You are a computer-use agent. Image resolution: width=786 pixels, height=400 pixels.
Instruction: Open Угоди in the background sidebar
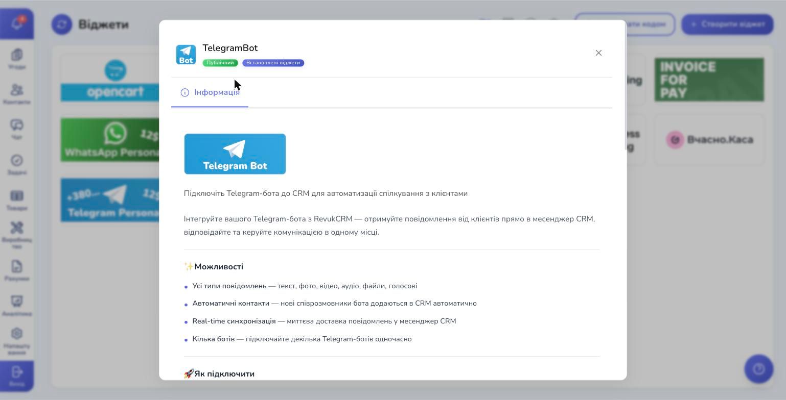pyautogui.click(x=17, y=59)
